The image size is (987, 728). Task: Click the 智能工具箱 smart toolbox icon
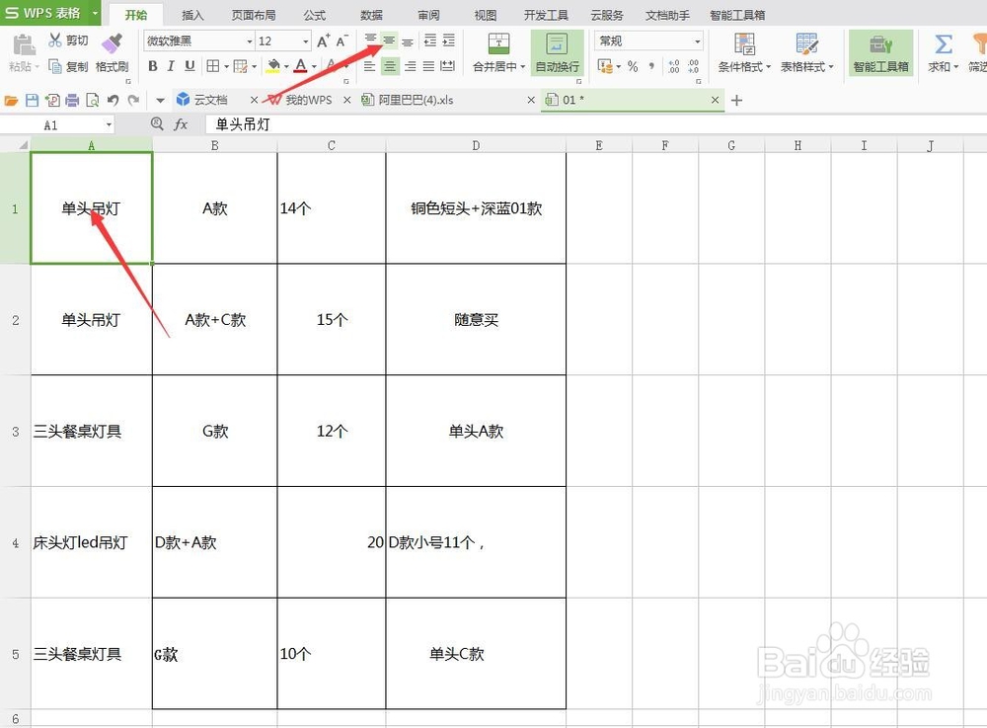pyautogui.click(x=878, y=45)
